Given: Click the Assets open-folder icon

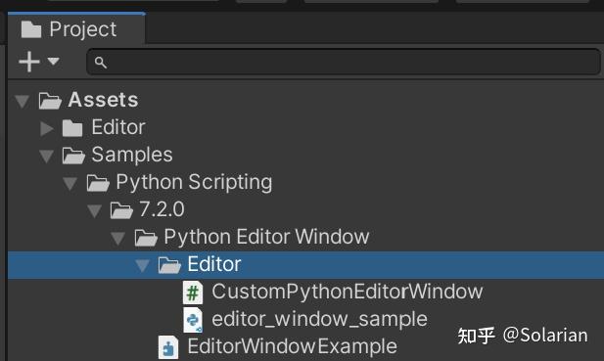Looking at the screenshot, I should pyautogui.click(x=50, y=101).
